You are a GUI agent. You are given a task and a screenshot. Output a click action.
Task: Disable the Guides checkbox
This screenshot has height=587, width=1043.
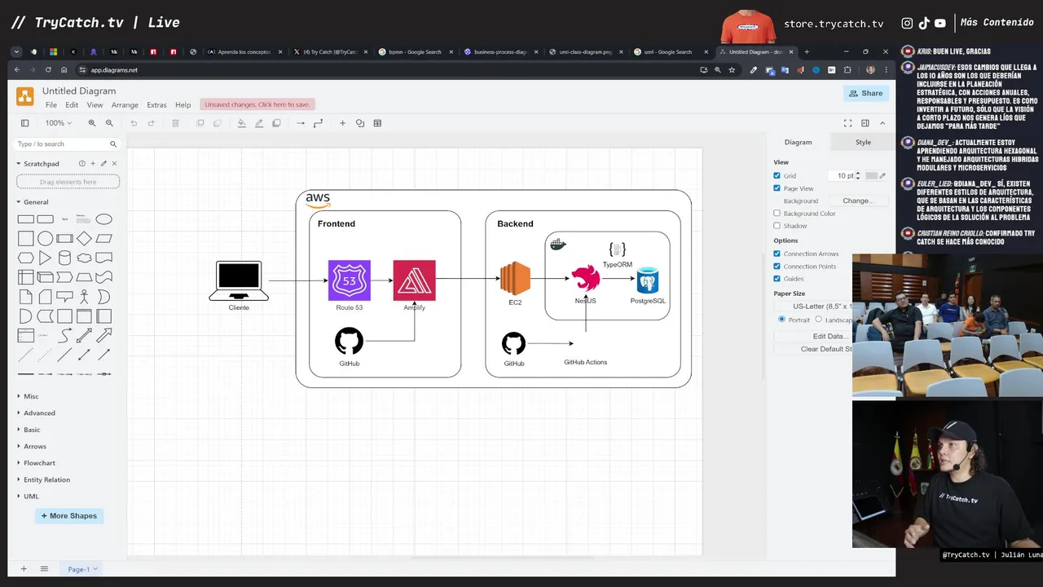(x=777, y=279)
